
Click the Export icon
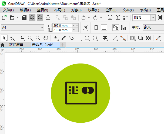click(118, 18)
